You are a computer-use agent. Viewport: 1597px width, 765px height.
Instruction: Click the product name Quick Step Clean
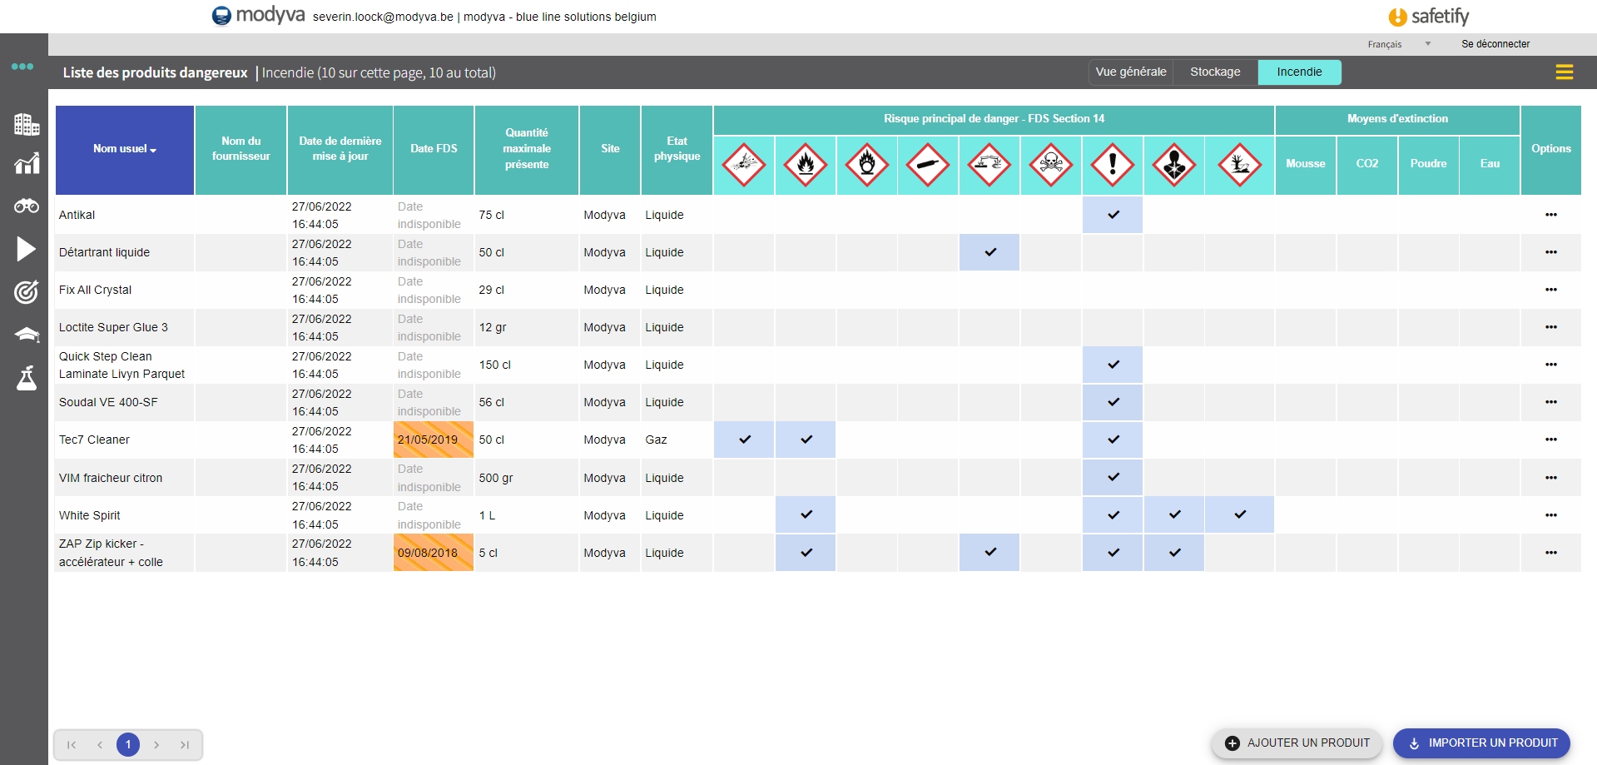(122, 365)
